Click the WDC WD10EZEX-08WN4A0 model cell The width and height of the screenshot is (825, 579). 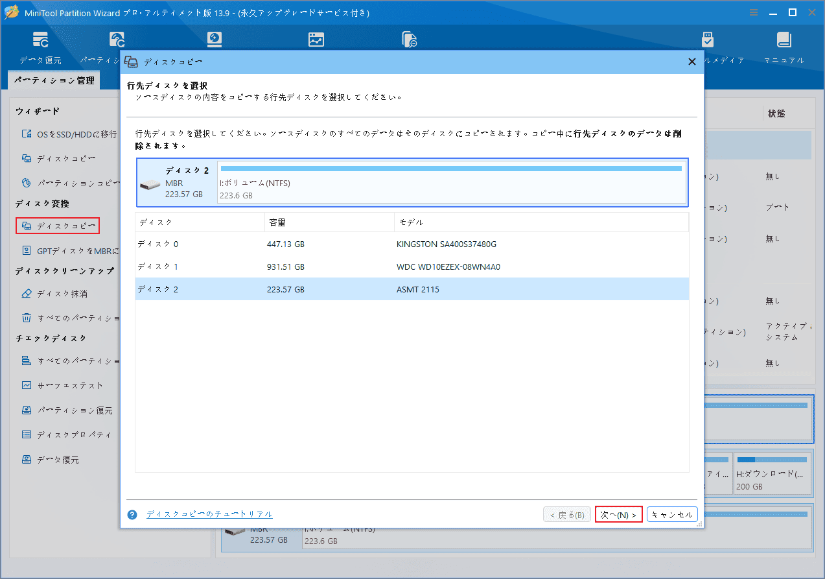click(448, 266)
